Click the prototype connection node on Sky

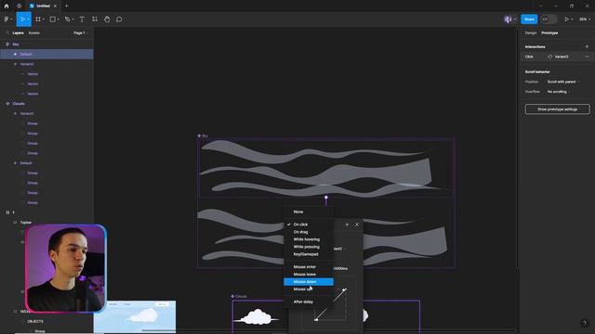326,198
